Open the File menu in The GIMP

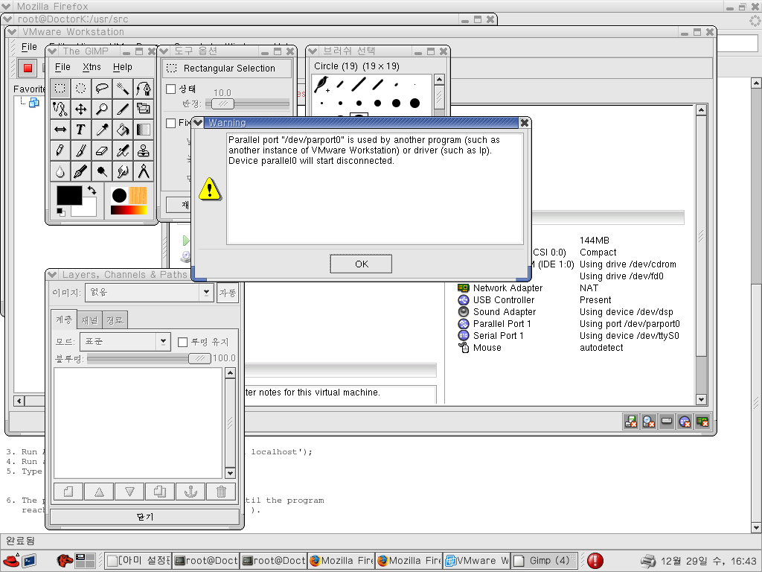click(63, 67)
